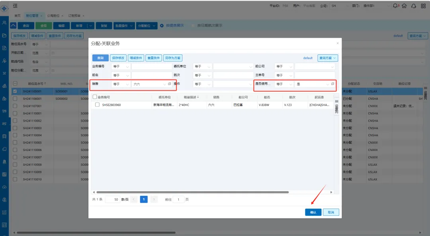Close the 分配-关联业务 dialog
The height and width of the screenshot is (236, 430).
338,43
